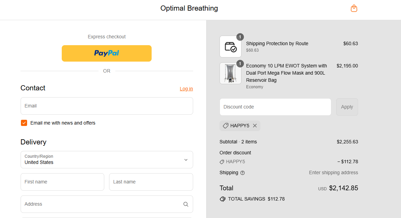
Task: Click the order discount HAPPY5 tag icon
Action: tap(222, 162)
